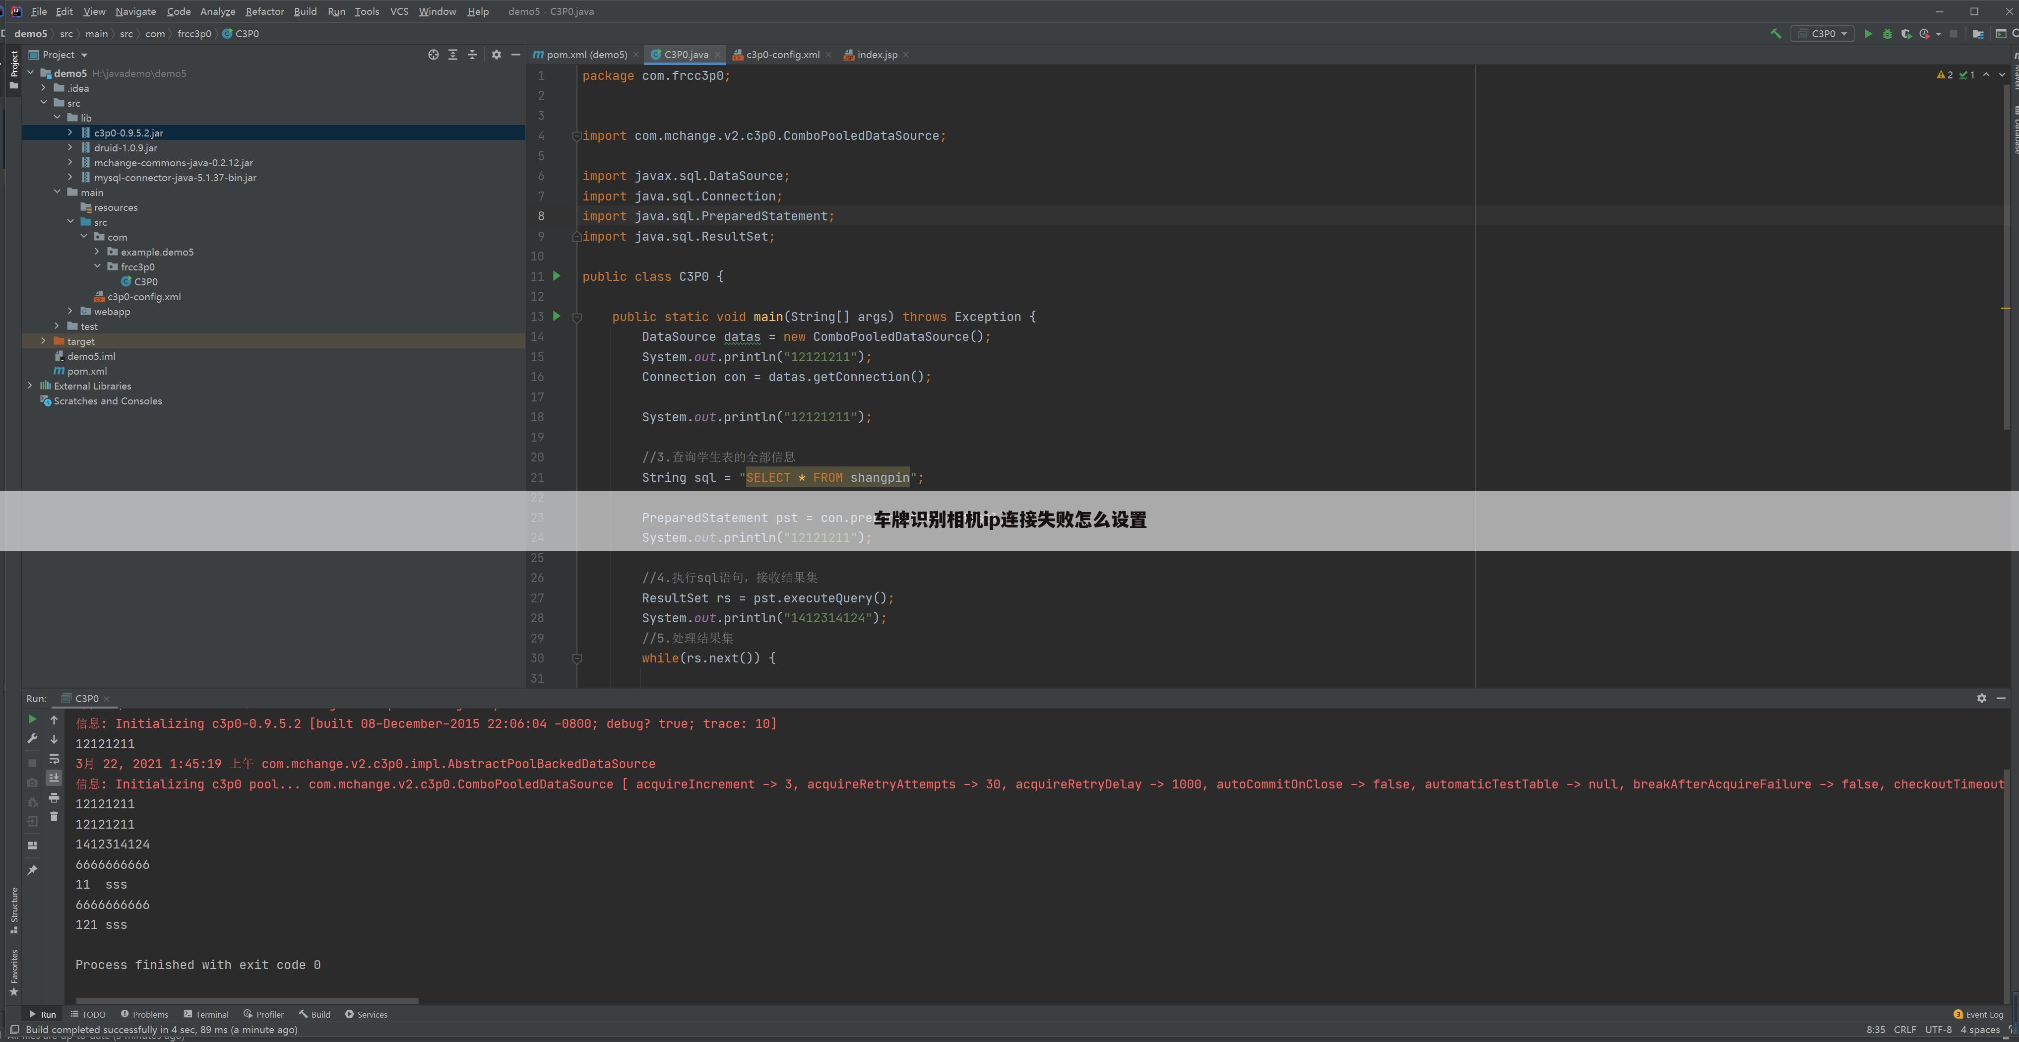
Task: Open Run panel settings gear
Action: click(x=1981, y=698)
